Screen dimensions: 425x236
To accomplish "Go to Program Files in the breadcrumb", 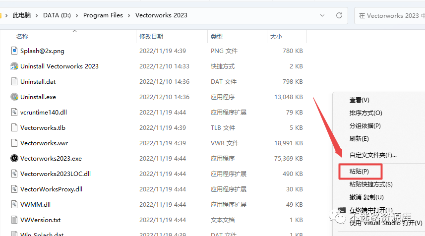I will pos(103,15).
